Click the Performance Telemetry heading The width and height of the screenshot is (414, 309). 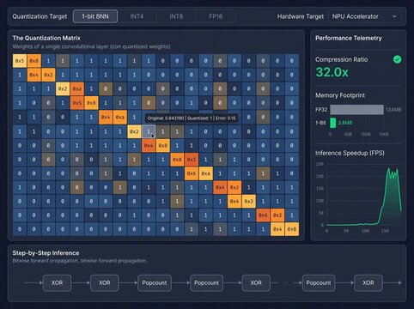point(349,38)
